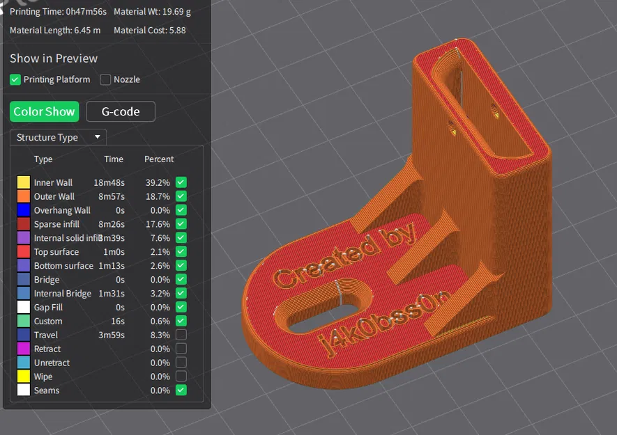Image resolution: width=617 pixels, height=435 pixels.
Task: Click the Custom green swatch
Action: 24,321
